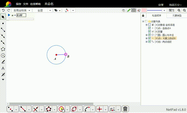The height and width of the screenshot is (113, 187).
Task: Click the zoom in magnifier
Action: pos(179,10)
